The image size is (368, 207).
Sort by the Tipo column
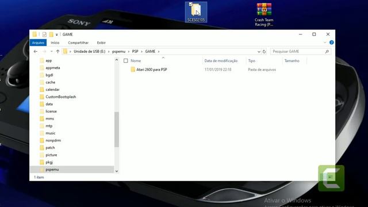coord(252,61)
